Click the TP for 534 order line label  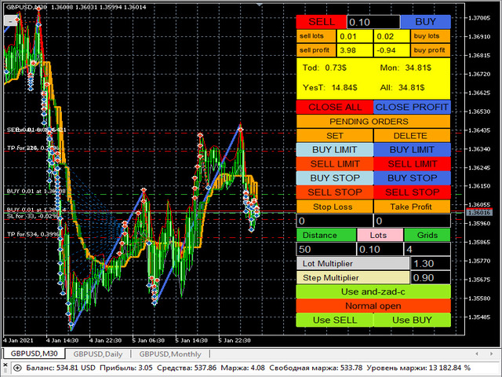(33, 234)
